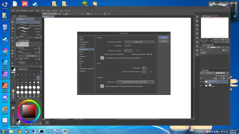The height and width of the screenshot is (134, 239).
Task: Select Command category in Preferences
Action: pyautogui.click(x=83, y=45)
